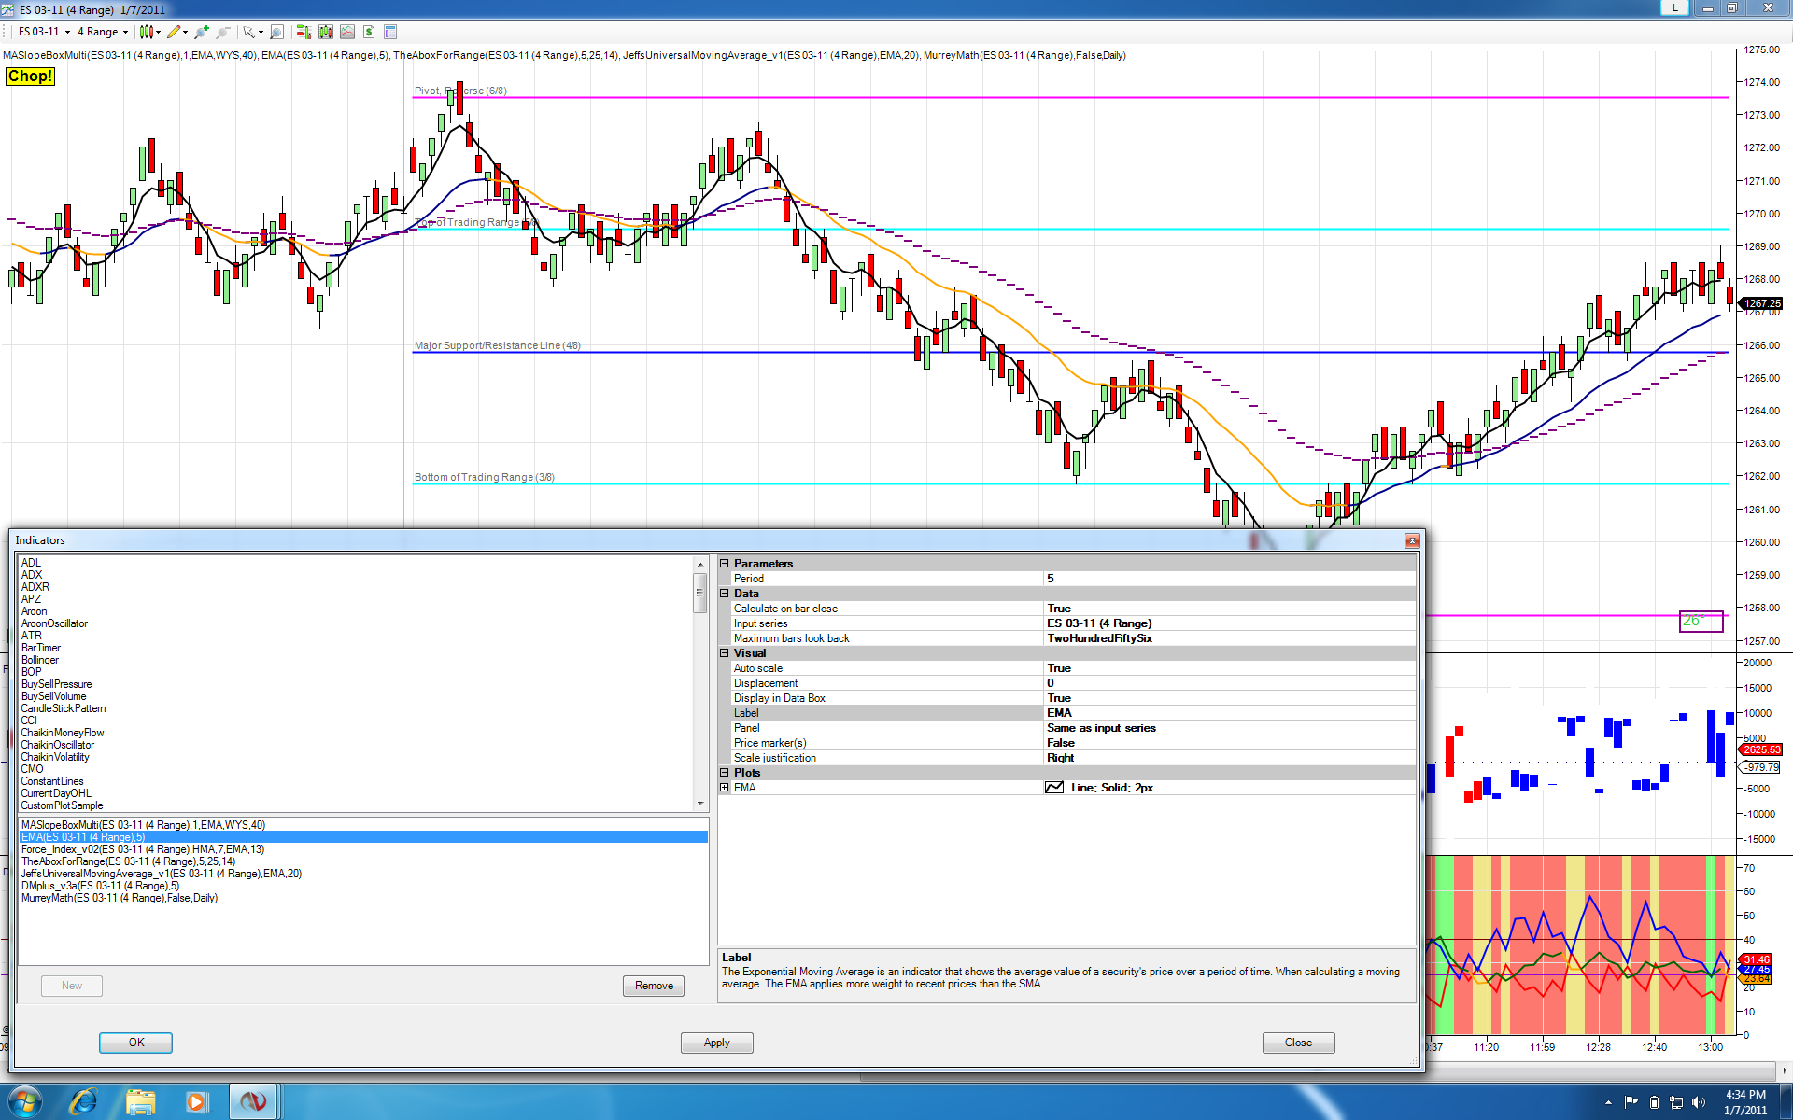Image resolution: width=1793 pixels, height=1120 pixels.
Task: Toggle Calculate on bar close value True
Action: [x=1229, y=609]
